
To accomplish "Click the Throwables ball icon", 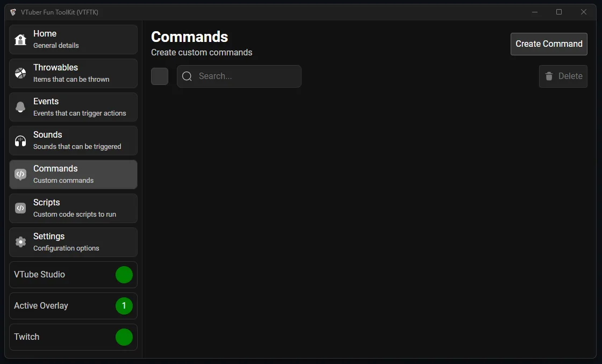I will (x=20, y=74).
